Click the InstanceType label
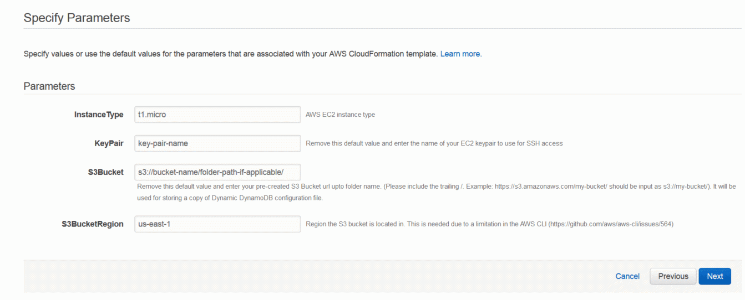745x300 pixels. (99, 115)
